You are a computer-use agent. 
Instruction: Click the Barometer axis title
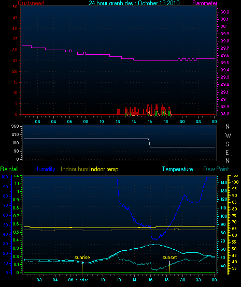205,3
